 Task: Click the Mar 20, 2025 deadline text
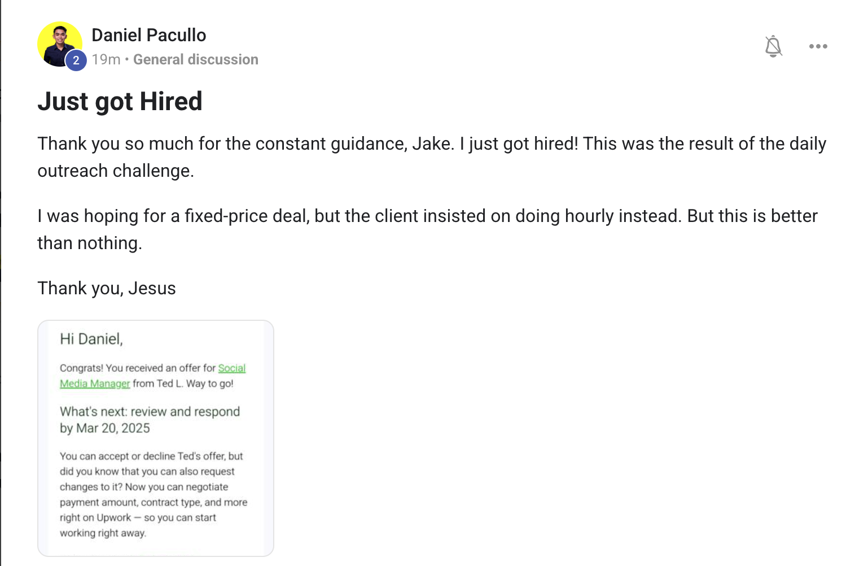tap(115, 428)
